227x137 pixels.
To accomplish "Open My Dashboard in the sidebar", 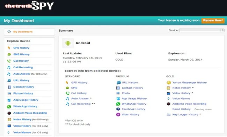I will pos(23,32).
